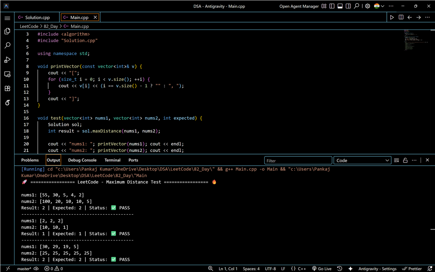Open output panel more actions ellipsis

pyautogui.click(x=414, y=160)
